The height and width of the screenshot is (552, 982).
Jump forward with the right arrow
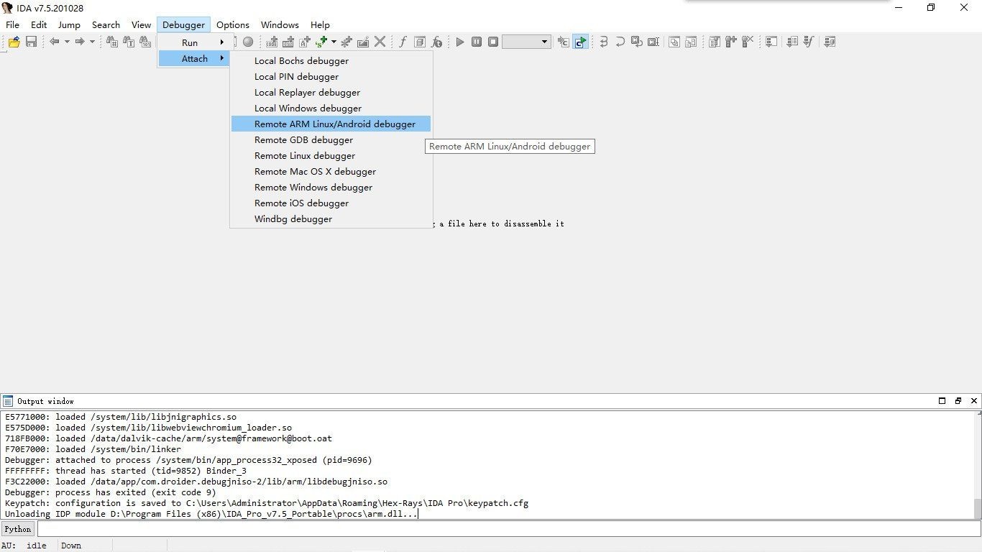click(x=80, y=42)
